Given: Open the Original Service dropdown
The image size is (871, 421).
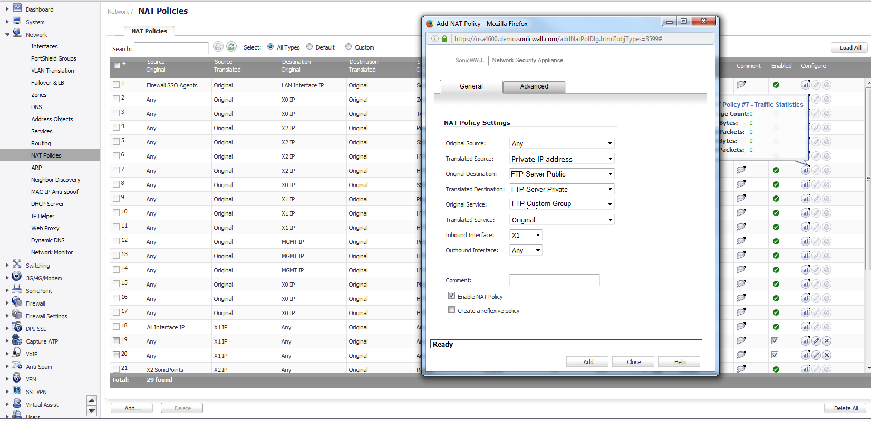Looking at the screenshot, I should coord(562,204).
